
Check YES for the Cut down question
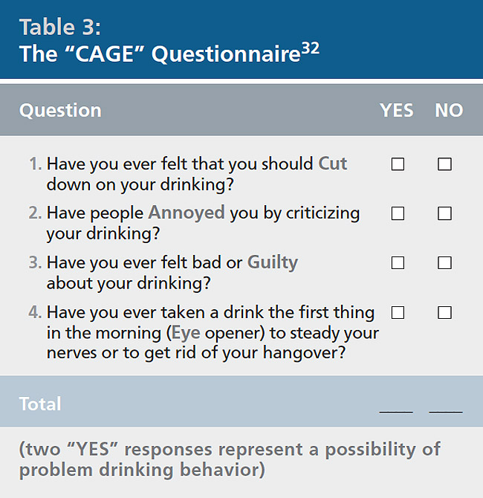pos(398,164)
